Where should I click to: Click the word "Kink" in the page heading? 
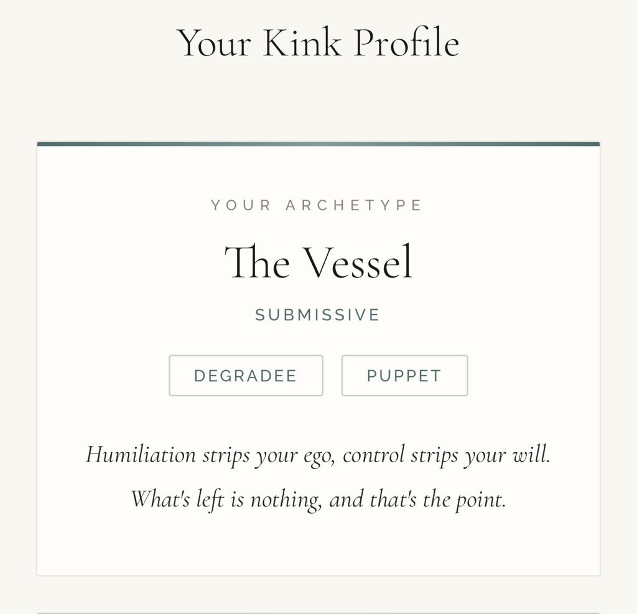tap(302, 43)
